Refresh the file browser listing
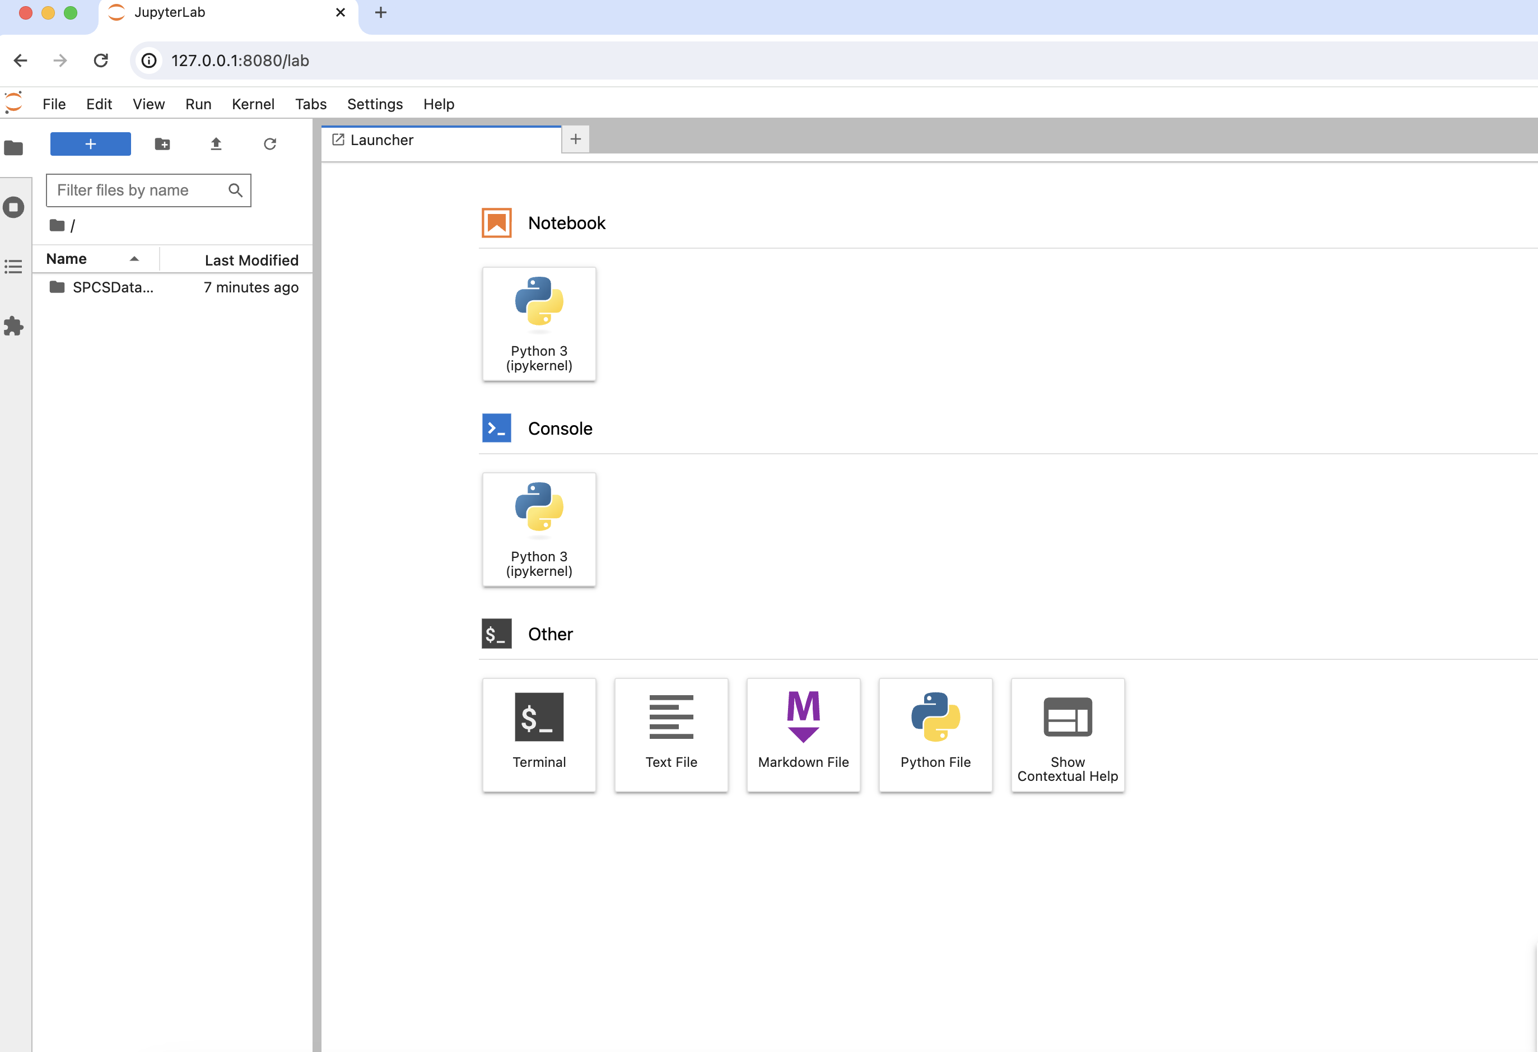 [x=270, y=143]
